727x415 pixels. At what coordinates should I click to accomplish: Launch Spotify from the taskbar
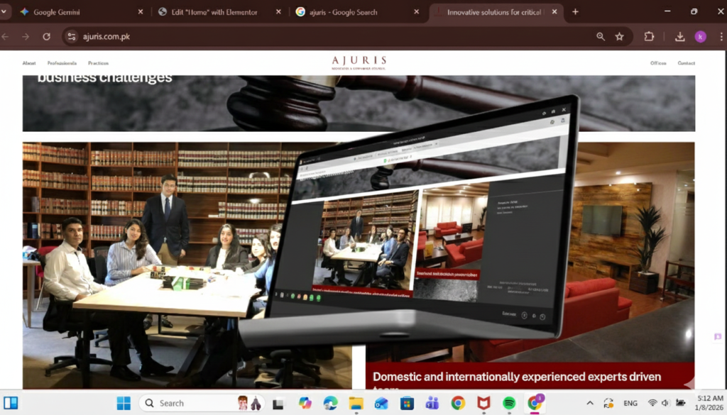coord(508,403)
